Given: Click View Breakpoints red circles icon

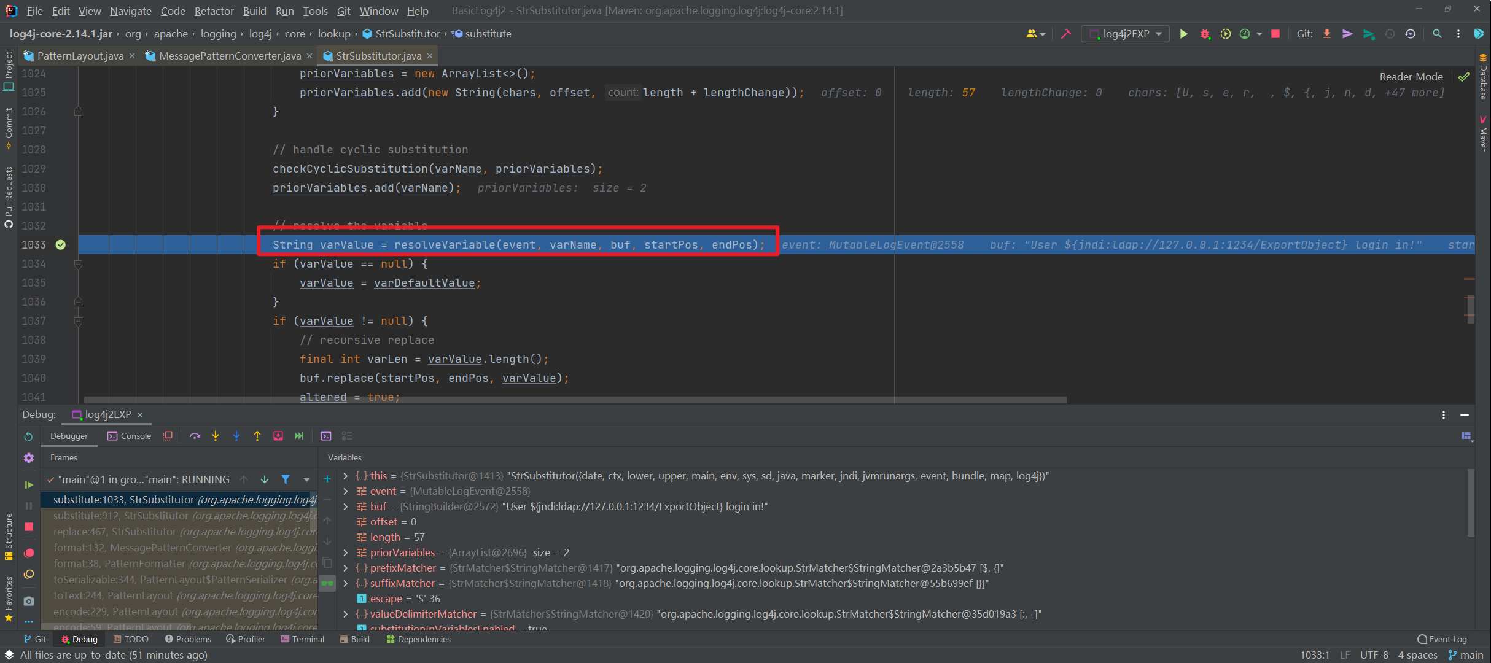Looking at the screenshot, I should [x=29, y=553].
